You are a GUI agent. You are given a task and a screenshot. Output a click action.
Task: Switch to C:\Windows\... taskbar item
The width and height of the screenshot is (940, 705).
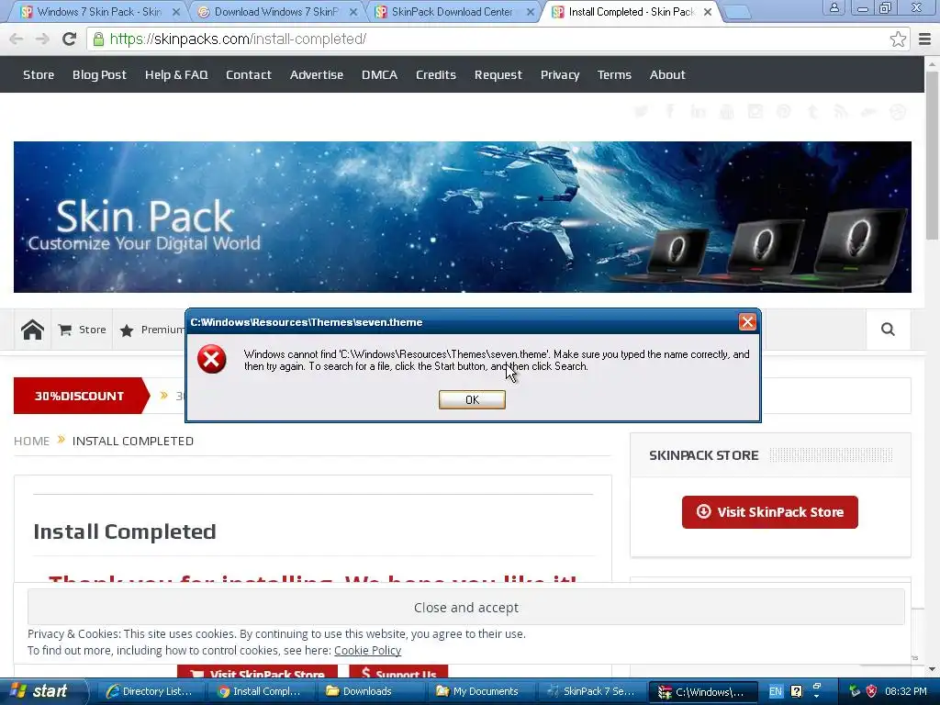click(702, 692)
